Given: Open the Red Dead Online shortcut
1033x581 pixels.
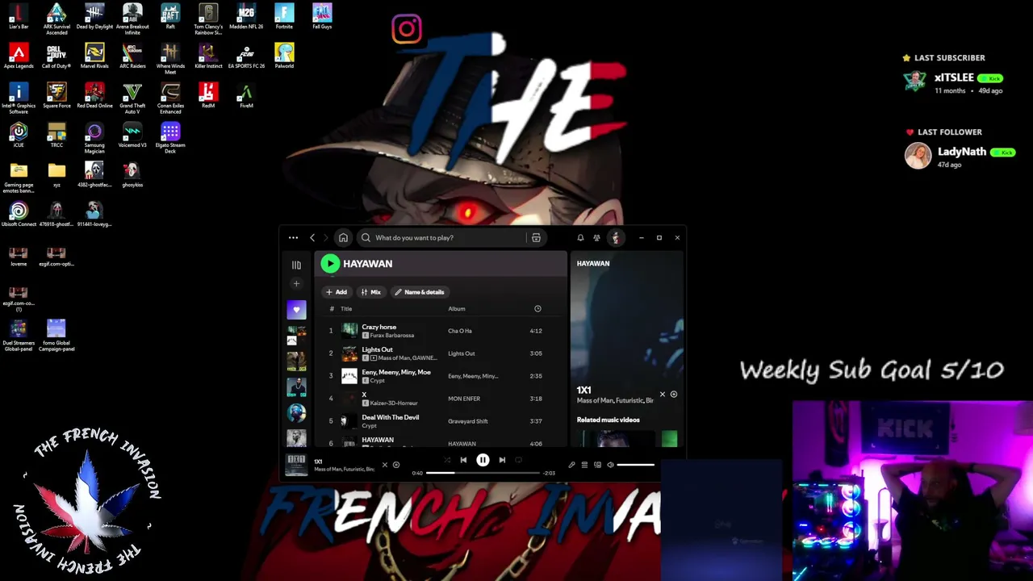Looking at the screenshot, I should pyautogui.click(x=94, y=95).
